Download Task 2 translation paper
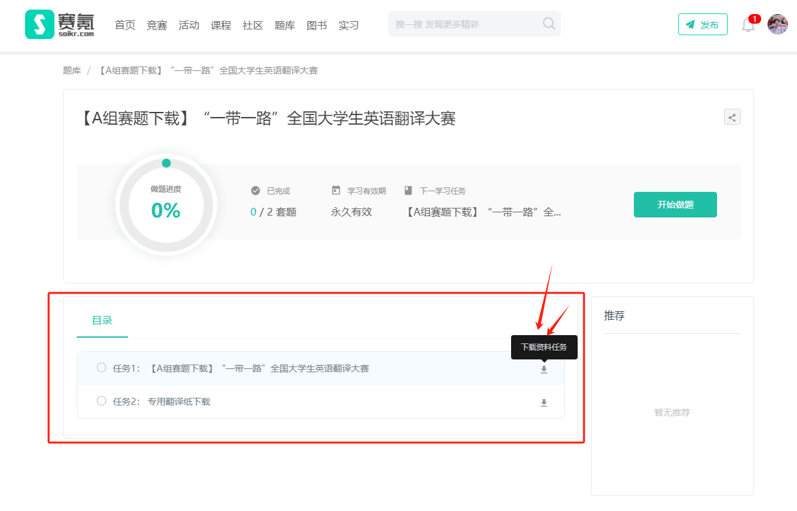Screen dimensions: 797x511 (x=544, y=402)
